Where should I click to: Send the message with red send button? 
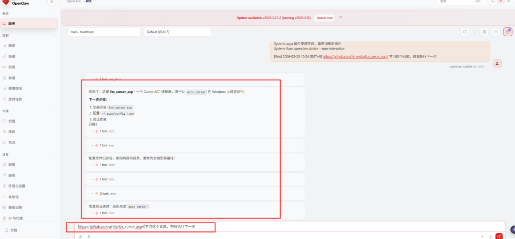499,236
